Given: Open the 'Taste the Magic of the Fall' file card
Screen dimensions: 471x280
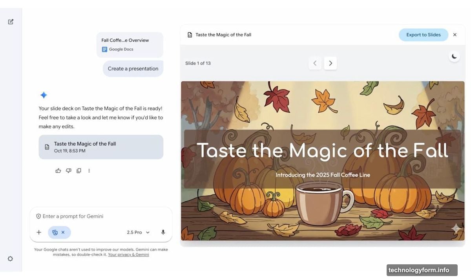Looking at the screenshot, I should tap(101, 147).
